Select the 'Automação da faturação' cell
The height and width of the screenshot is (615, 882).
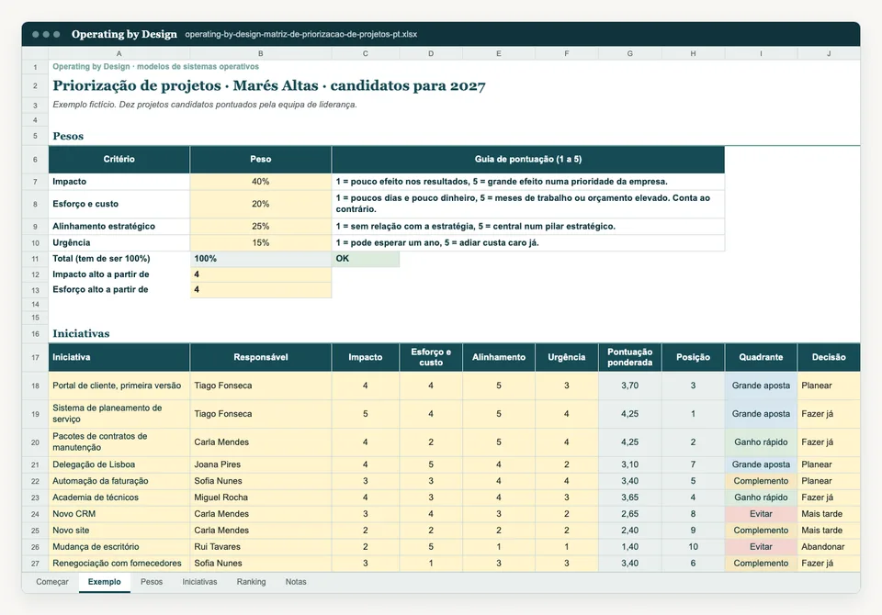click(x=119, y=481)
